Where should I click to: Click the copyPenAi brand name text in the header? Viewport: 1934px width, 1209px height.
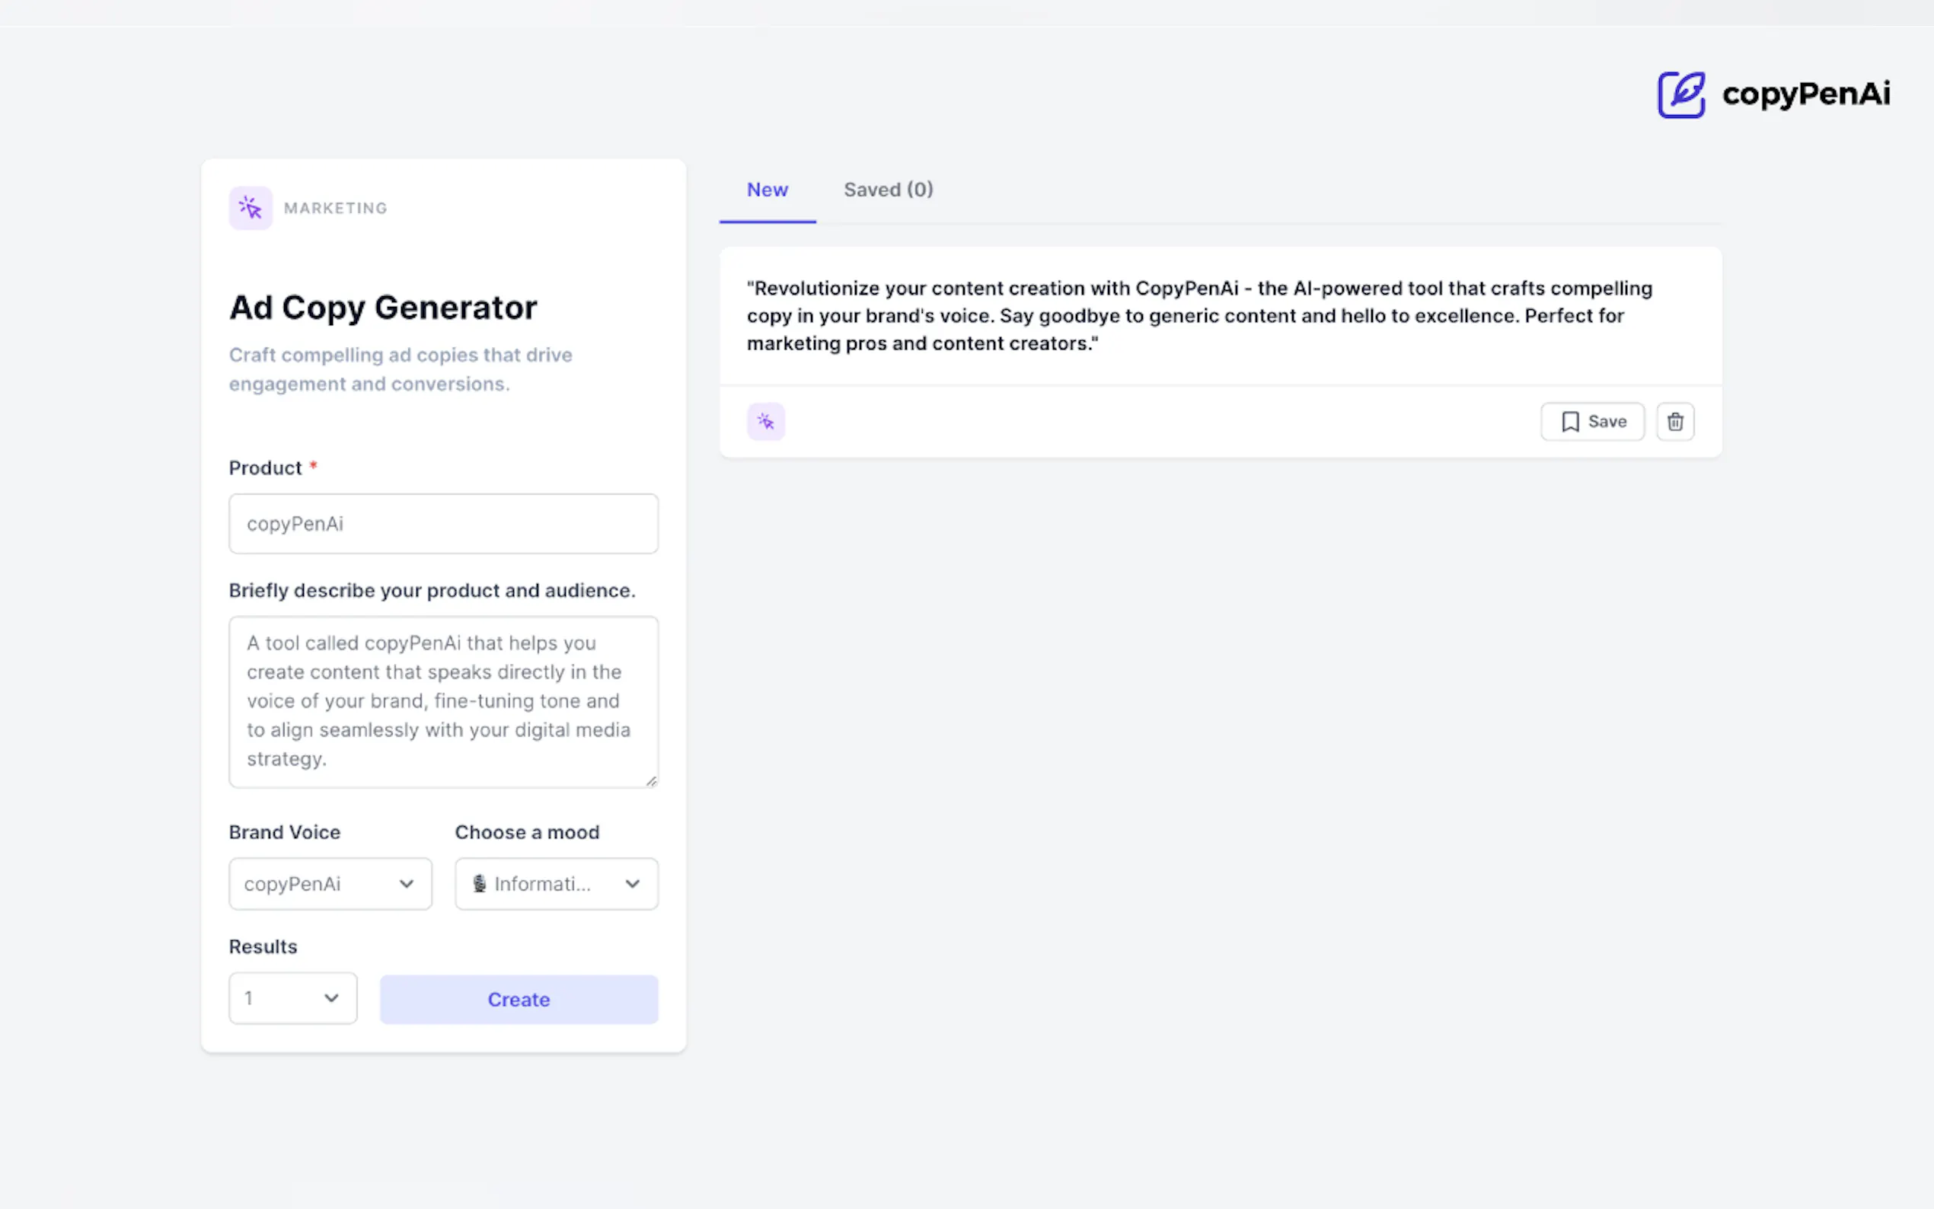(1806, 94)
